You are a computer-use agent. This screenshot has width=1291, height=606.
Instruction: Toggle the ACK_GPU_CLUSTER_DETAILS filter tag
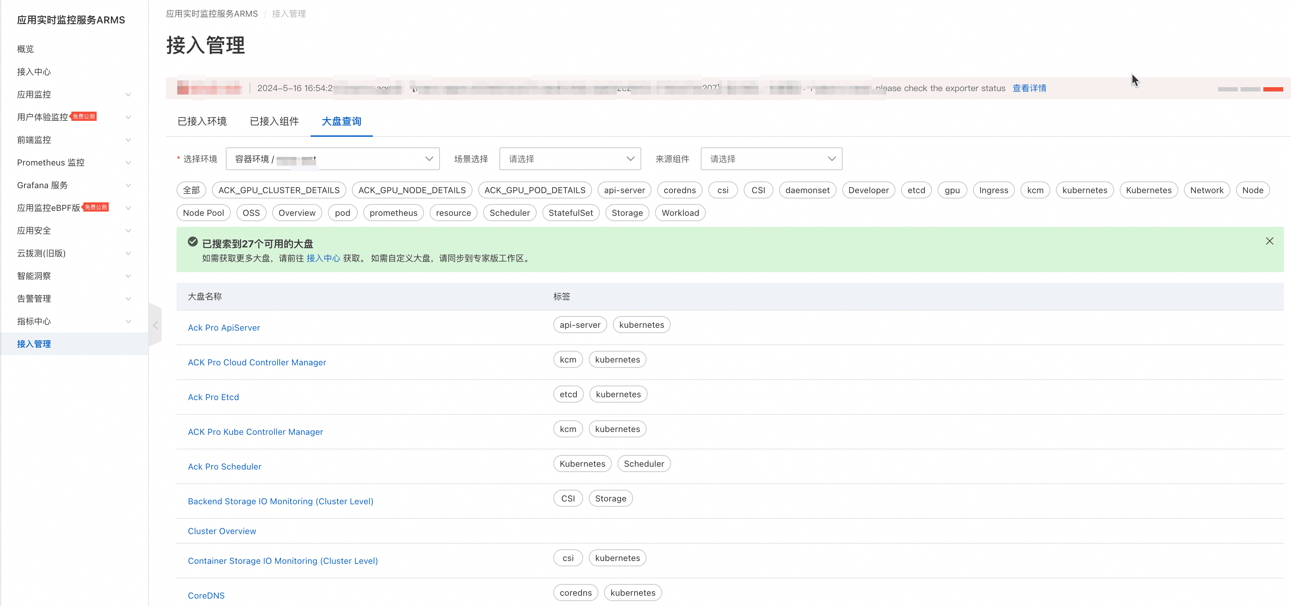[x=279, y=190]
